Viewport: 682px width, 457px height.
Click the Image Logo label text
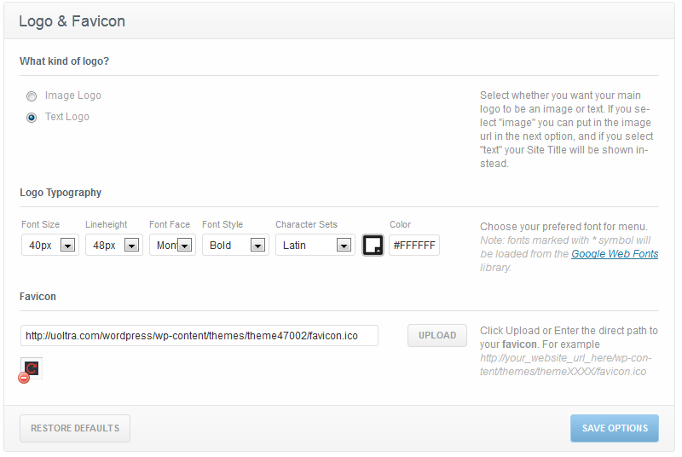[73, 95]
